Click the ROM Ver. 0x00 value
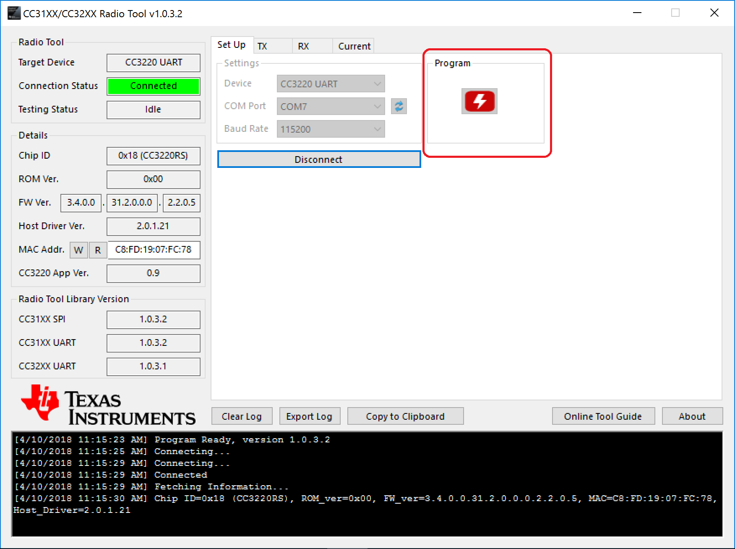The width and height of the screenshot is (735, 549). click(154, 179)
